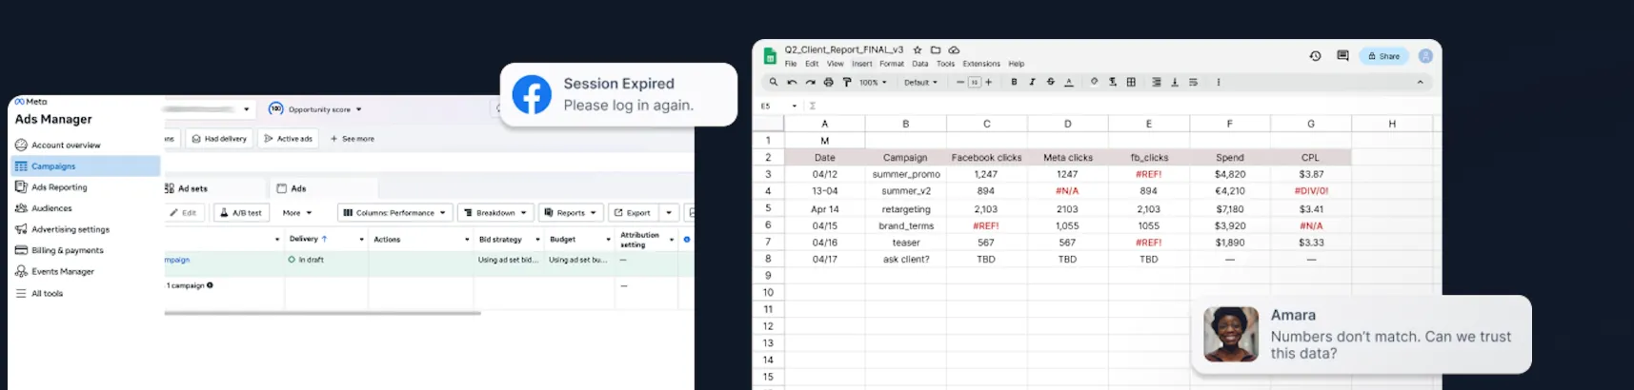Sort by the Delivery column header

(x=308, y=239)
